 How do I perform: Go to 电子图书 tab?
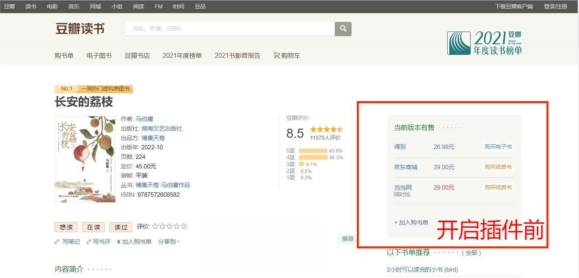[99, 55]
